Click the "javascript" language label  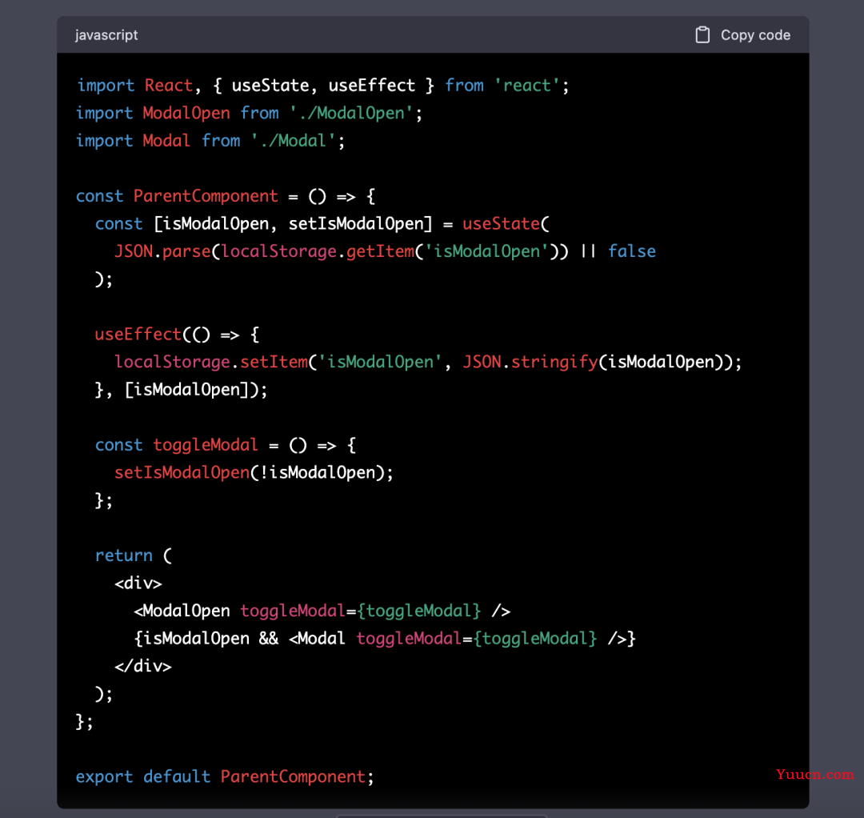tap(106, 34)
